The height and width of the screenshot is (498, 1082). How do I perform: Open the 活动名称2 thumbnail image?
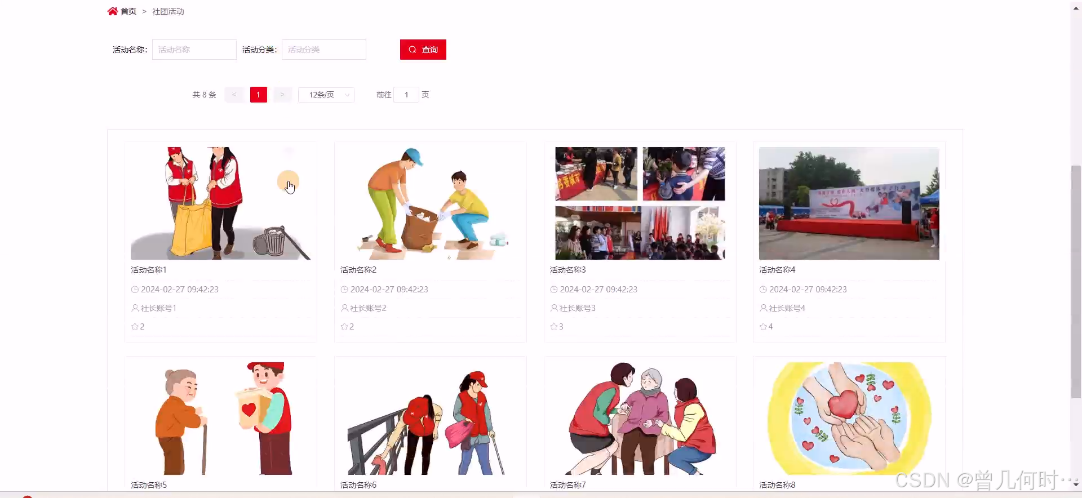click(431, 203)
